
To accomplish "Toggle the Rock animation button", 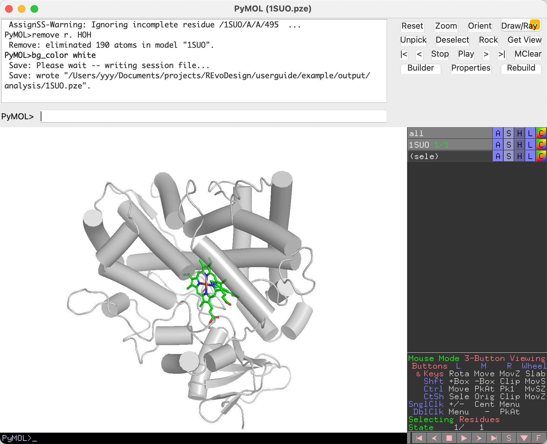I will (488, 40).
